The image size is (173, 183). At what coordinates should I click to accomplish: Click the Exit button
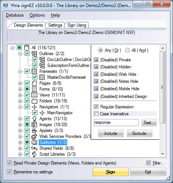point(148,172)
